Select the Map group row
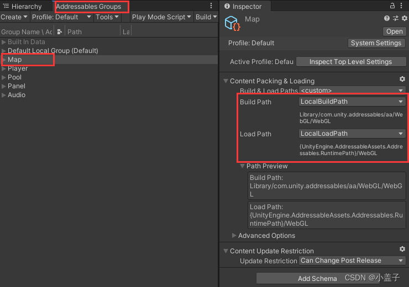The height and width of the screenshot is (287, 409). click(109, 60)
